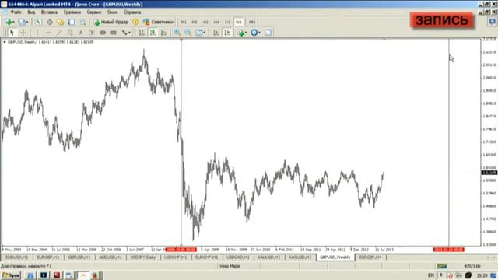
Task: Toggle the Советники expert advisors button
Action: click(158, 22)
